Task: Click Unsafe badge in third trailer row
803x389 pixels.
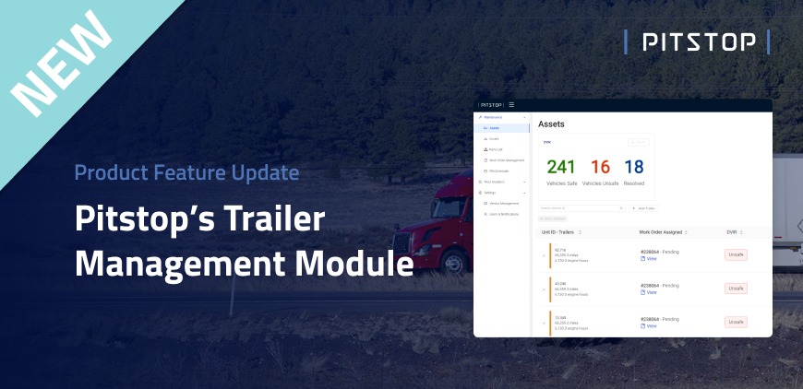Action: (736, 322)
